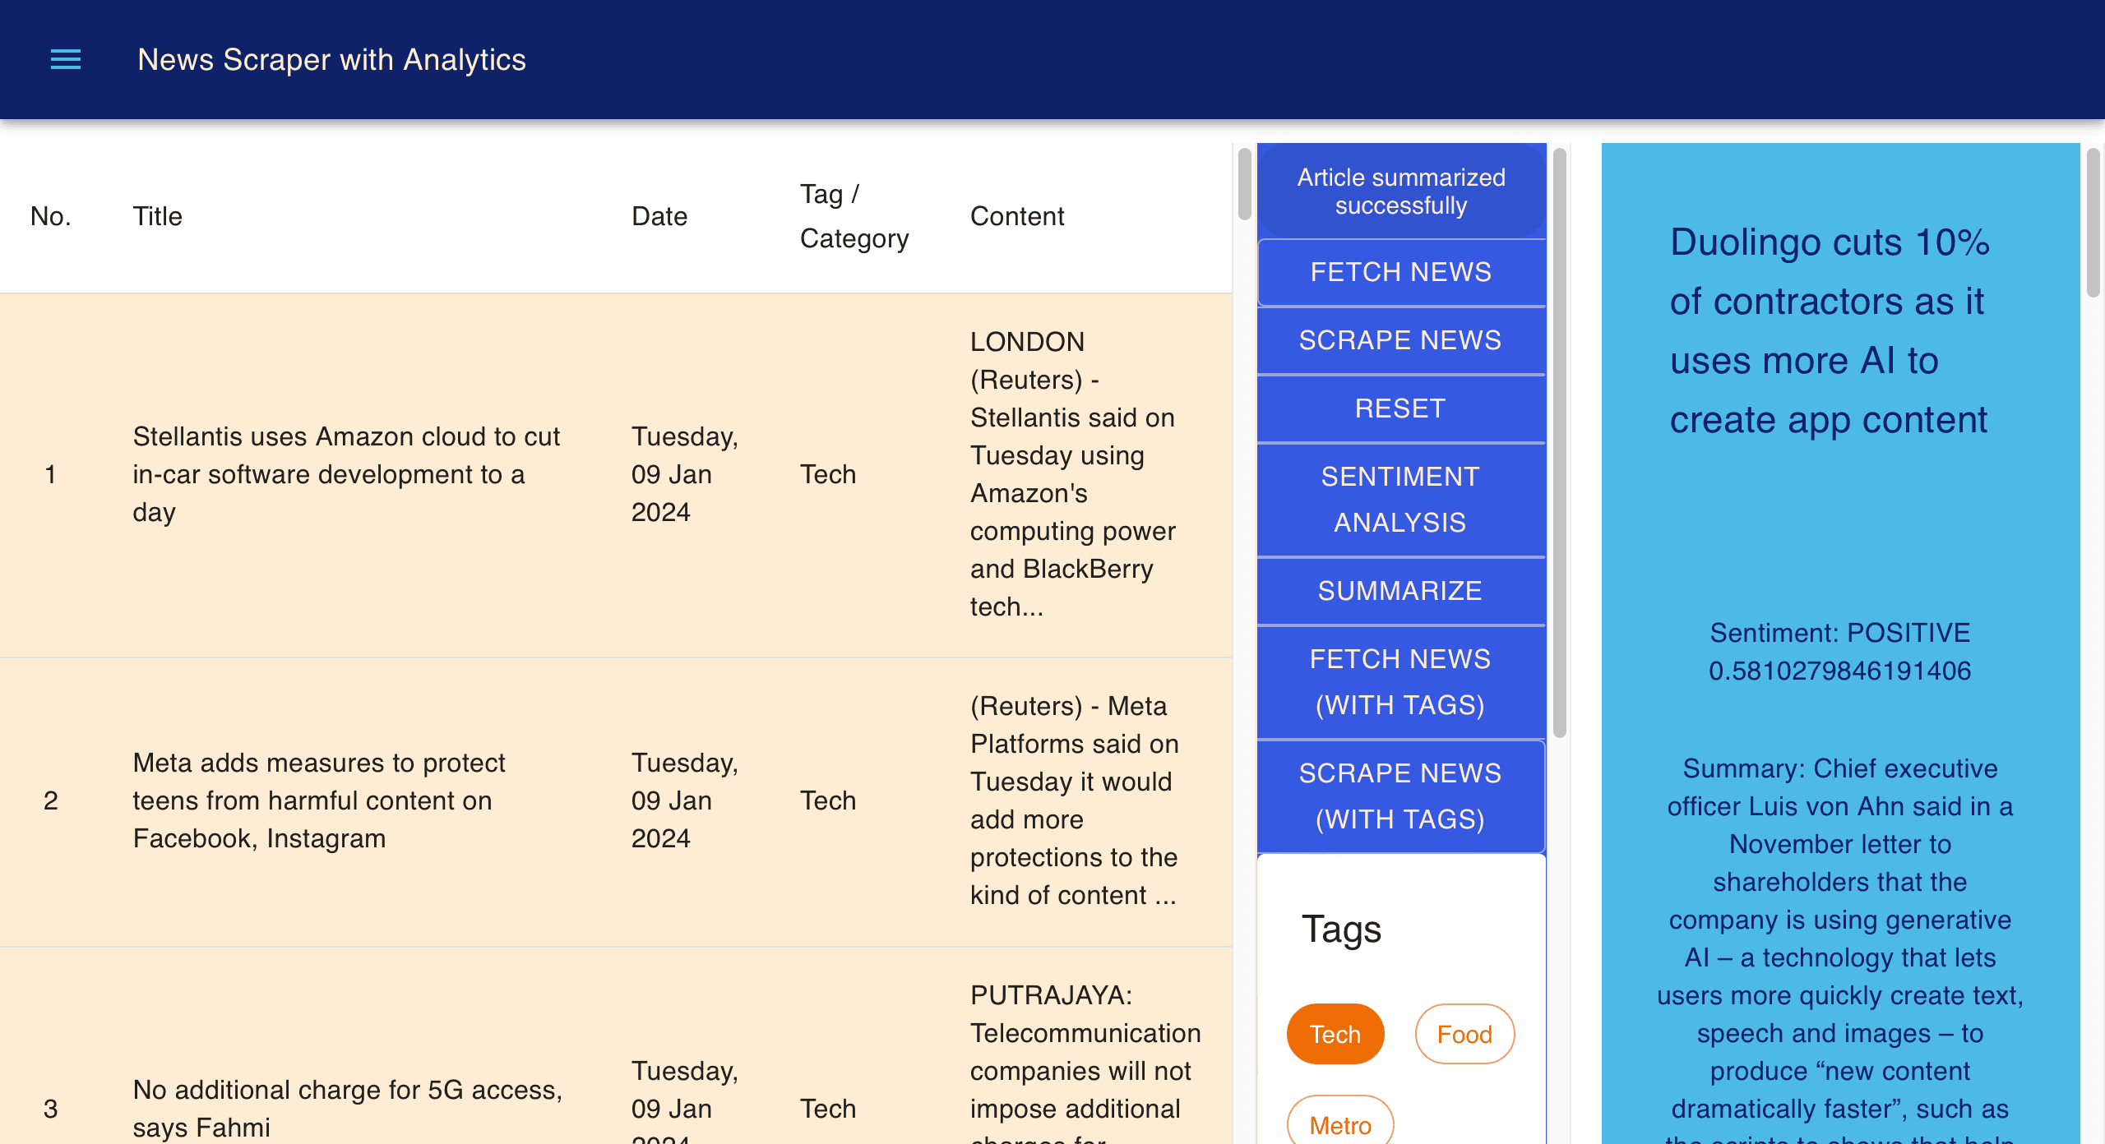Click the Duolingo article headline

pyautogui.click(x=1830, y=331)
